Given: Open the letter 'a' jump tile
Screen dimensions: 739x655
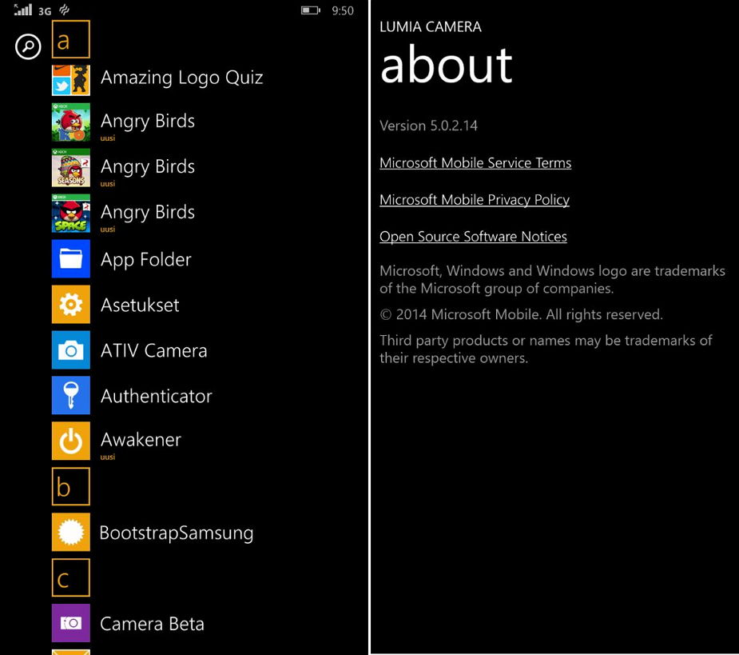Looking at the screenshot, I should coord(70,39).
